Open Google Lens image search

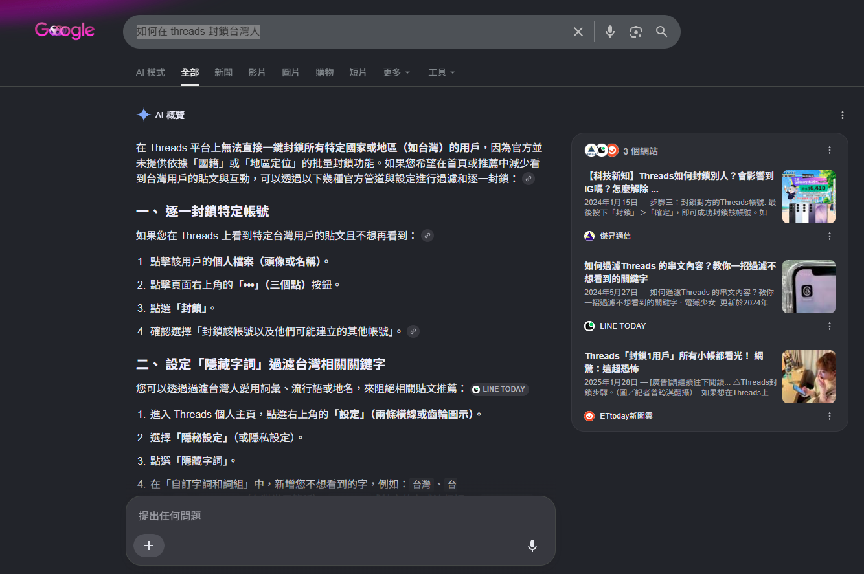point(636,32)
